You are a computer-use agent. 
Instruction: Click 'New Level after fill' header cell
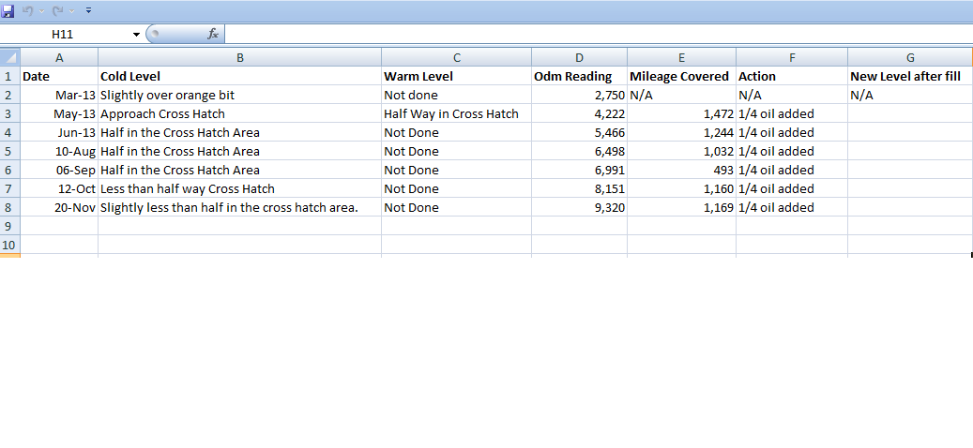[910, 76]
